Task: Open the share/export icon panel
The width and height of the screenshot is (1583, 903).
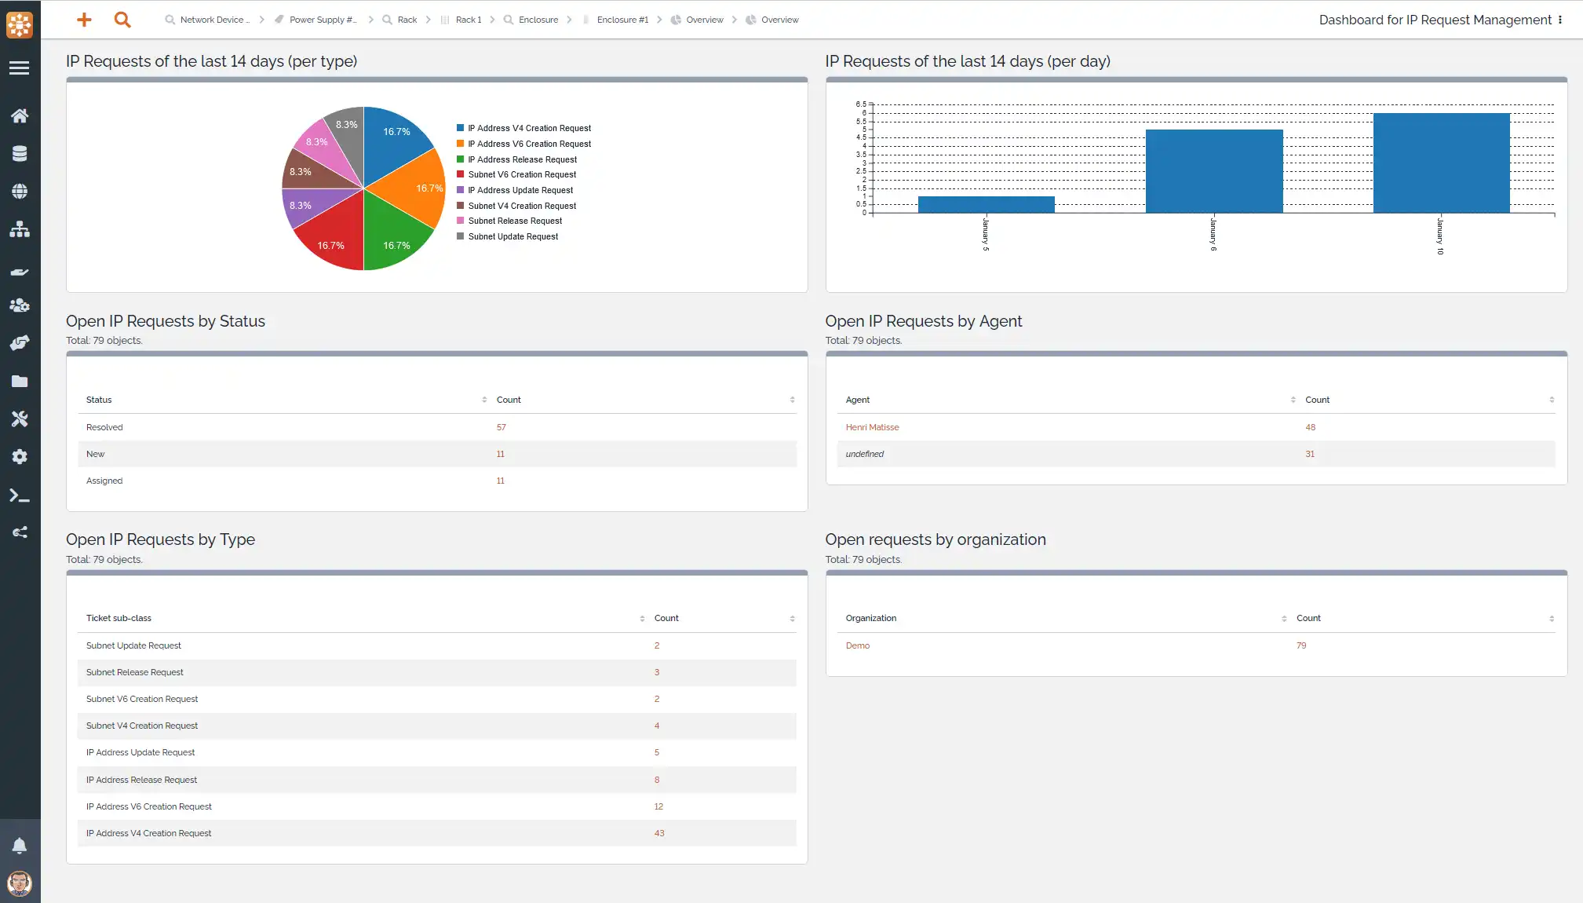Action: point(20,533)
